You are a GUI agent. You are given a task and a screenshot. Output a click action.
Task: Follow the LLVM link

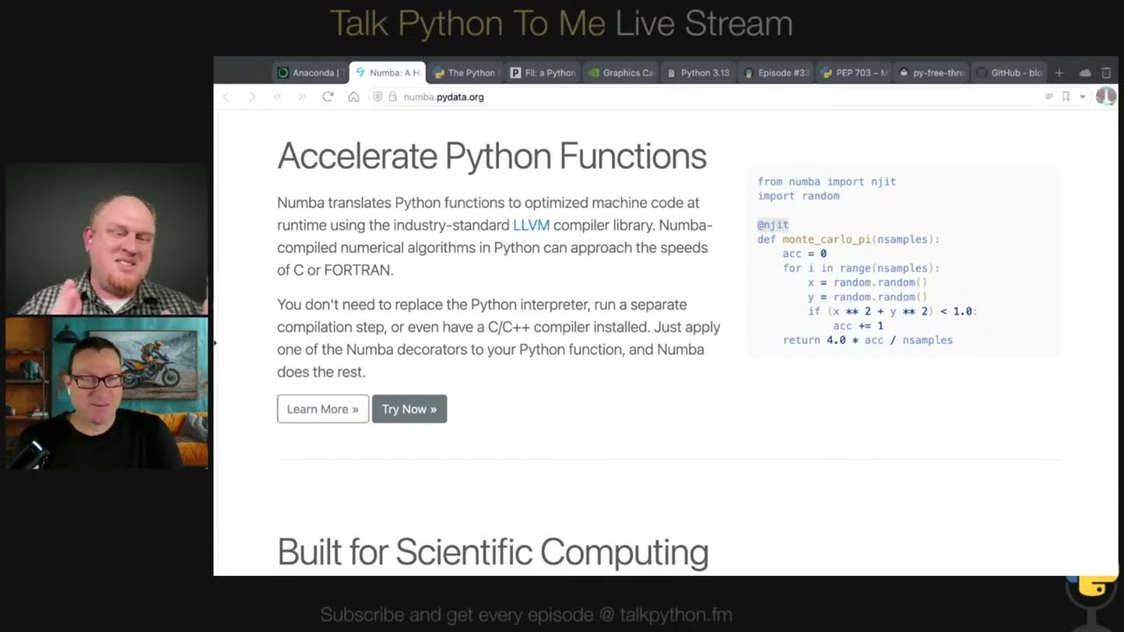[x=531, y=225]
